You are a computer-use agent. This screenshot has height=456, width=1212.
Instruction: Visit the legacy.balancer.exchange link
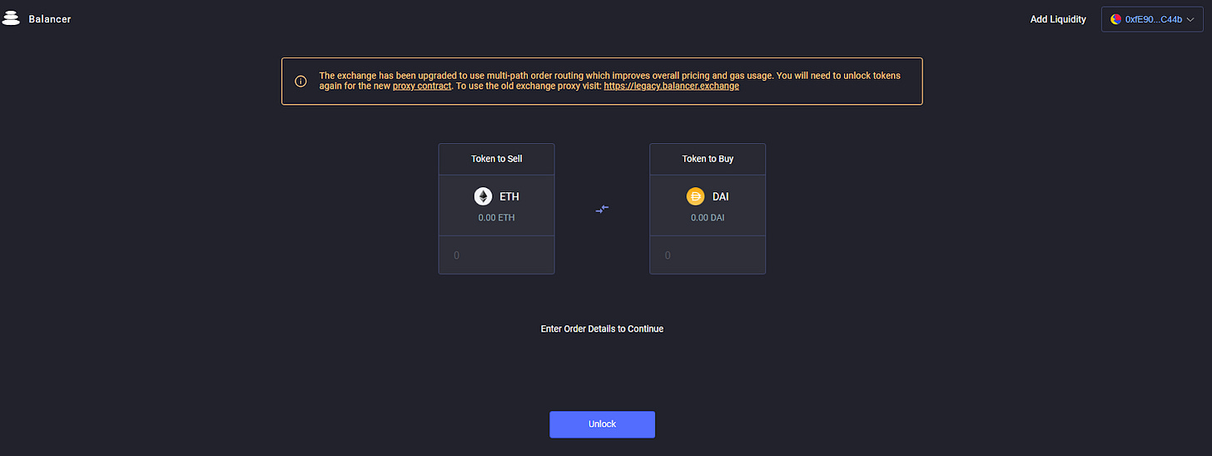(671, 86)
